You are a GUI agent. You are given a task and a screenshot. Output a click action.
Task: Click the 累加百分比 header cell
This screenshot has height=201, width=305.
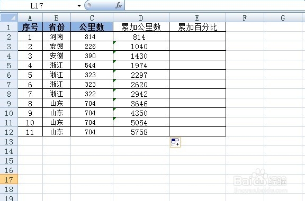click(x=198, y=27)
